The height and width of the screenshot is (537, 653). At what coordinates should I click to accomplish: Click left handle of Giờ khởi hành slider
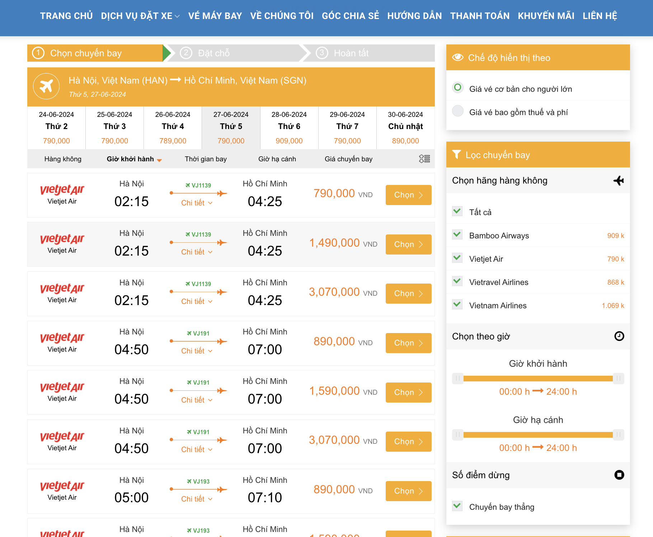(458, 379)
